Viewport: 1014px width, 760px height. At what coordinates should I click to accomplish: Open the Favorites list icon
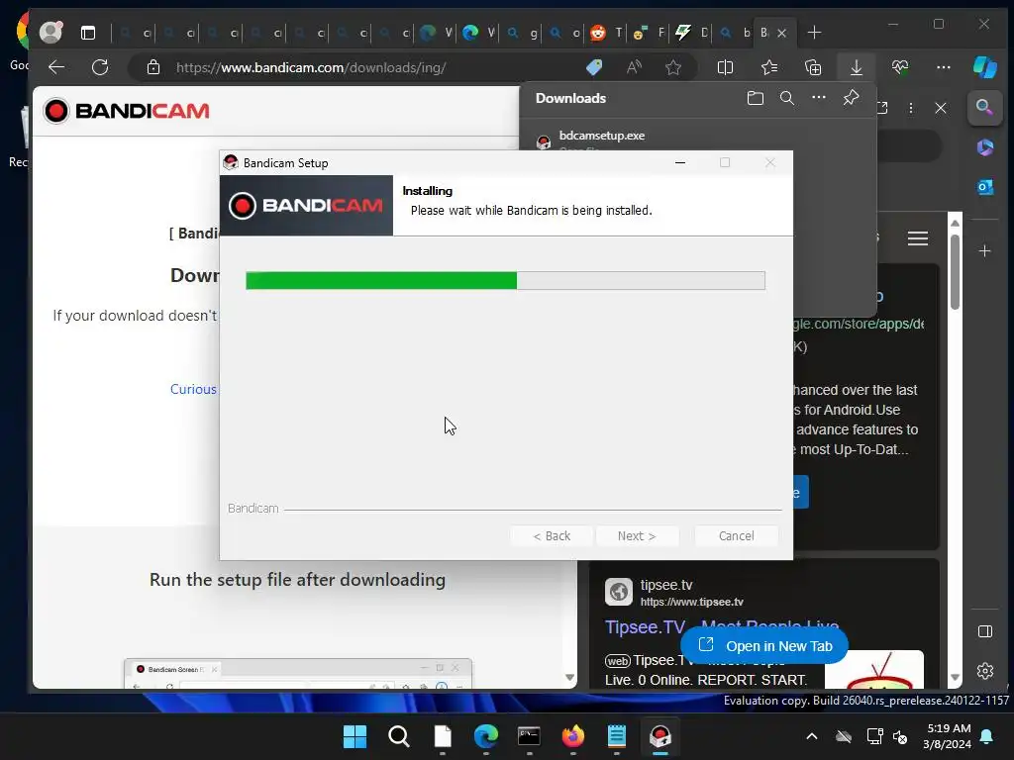coord(768,67)
